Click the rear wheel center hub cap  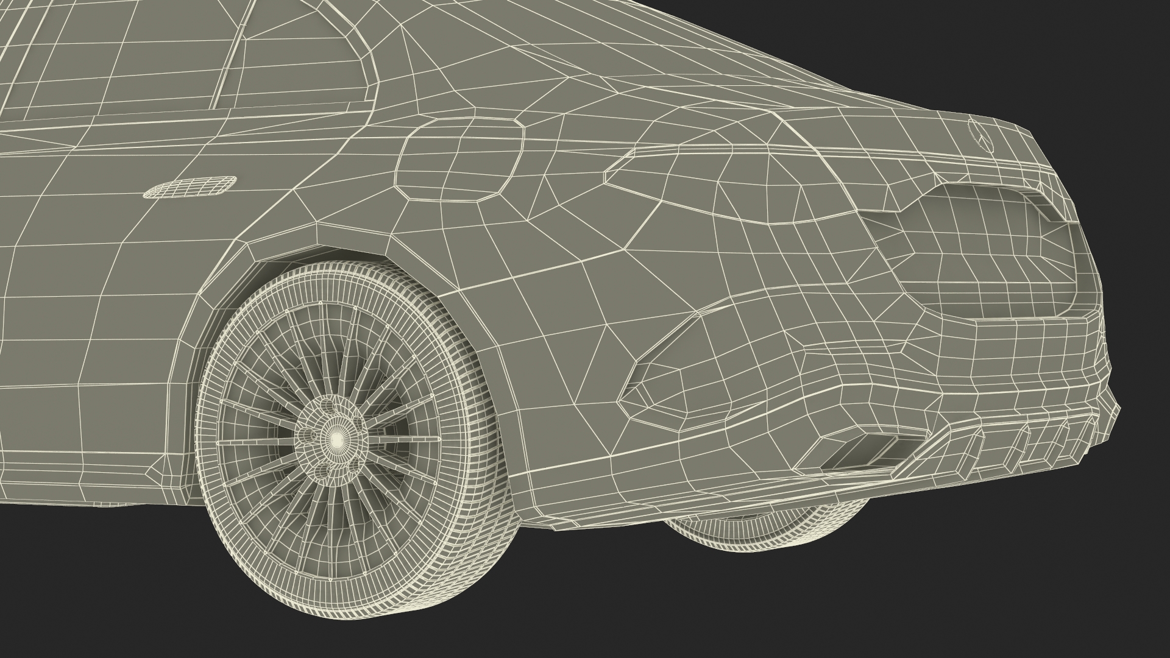[x=336, y=437]
